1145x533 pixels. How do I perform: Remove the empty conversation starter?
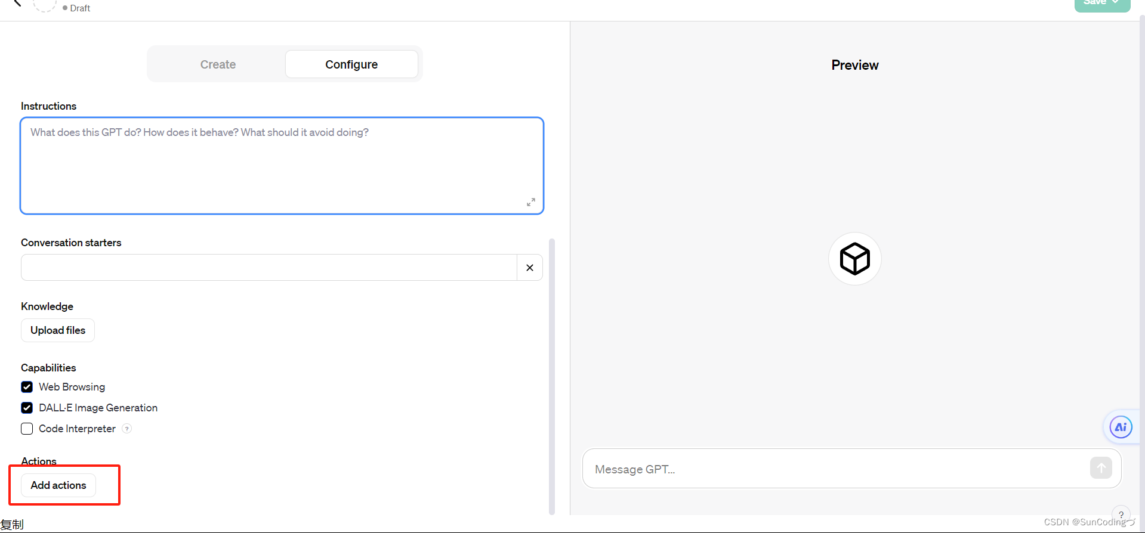529,267
